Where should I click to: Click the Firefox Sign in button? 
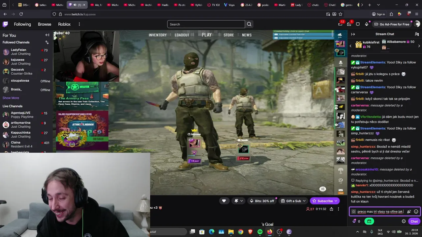tap(378, 14)
